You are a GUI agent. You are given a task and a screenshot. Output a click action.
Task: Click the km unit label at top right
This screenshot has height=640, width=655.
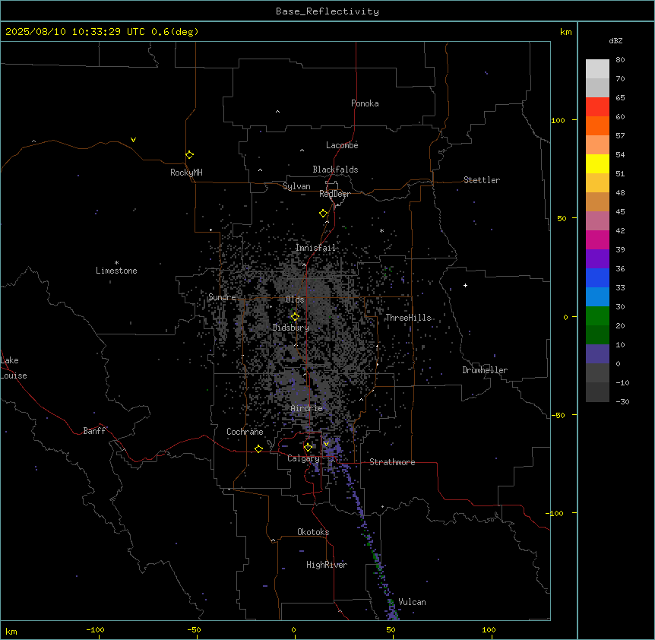click(565, 32)
